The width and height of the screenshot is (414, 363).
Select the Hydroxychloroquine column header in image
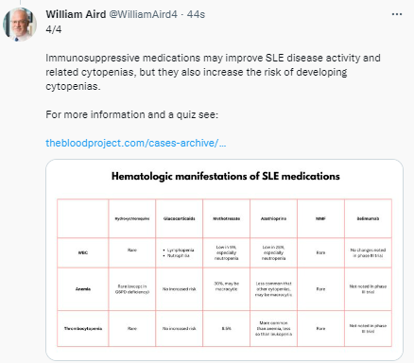[132, 218]
